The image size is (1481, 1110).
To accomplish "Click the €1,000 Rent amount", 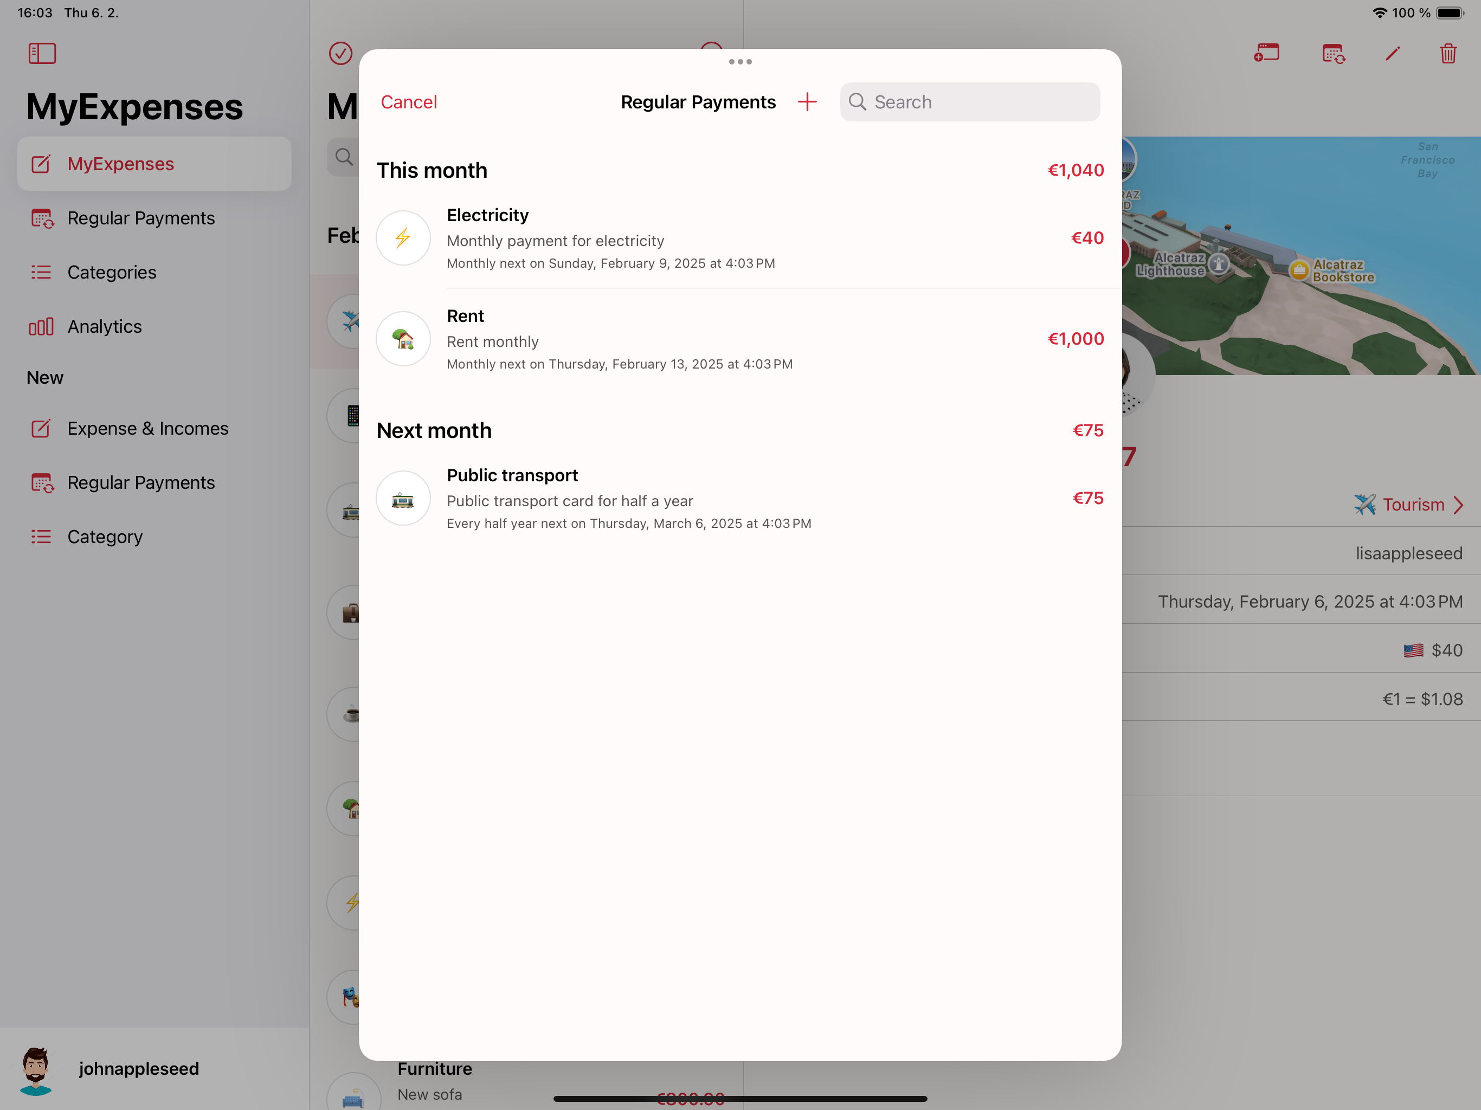I will click(x=1076, y=339).
